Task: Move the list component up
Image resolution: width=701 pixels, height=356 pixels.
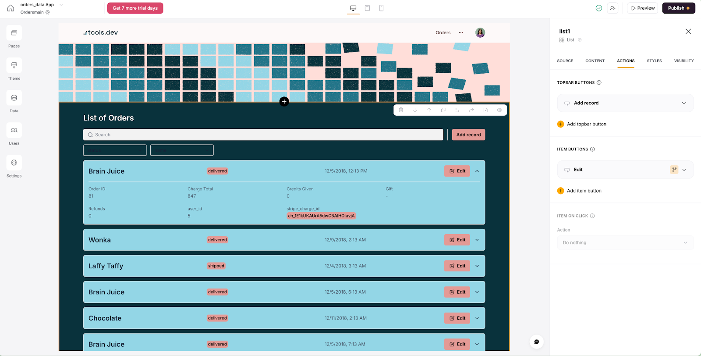Action: (x=429, y=110)
